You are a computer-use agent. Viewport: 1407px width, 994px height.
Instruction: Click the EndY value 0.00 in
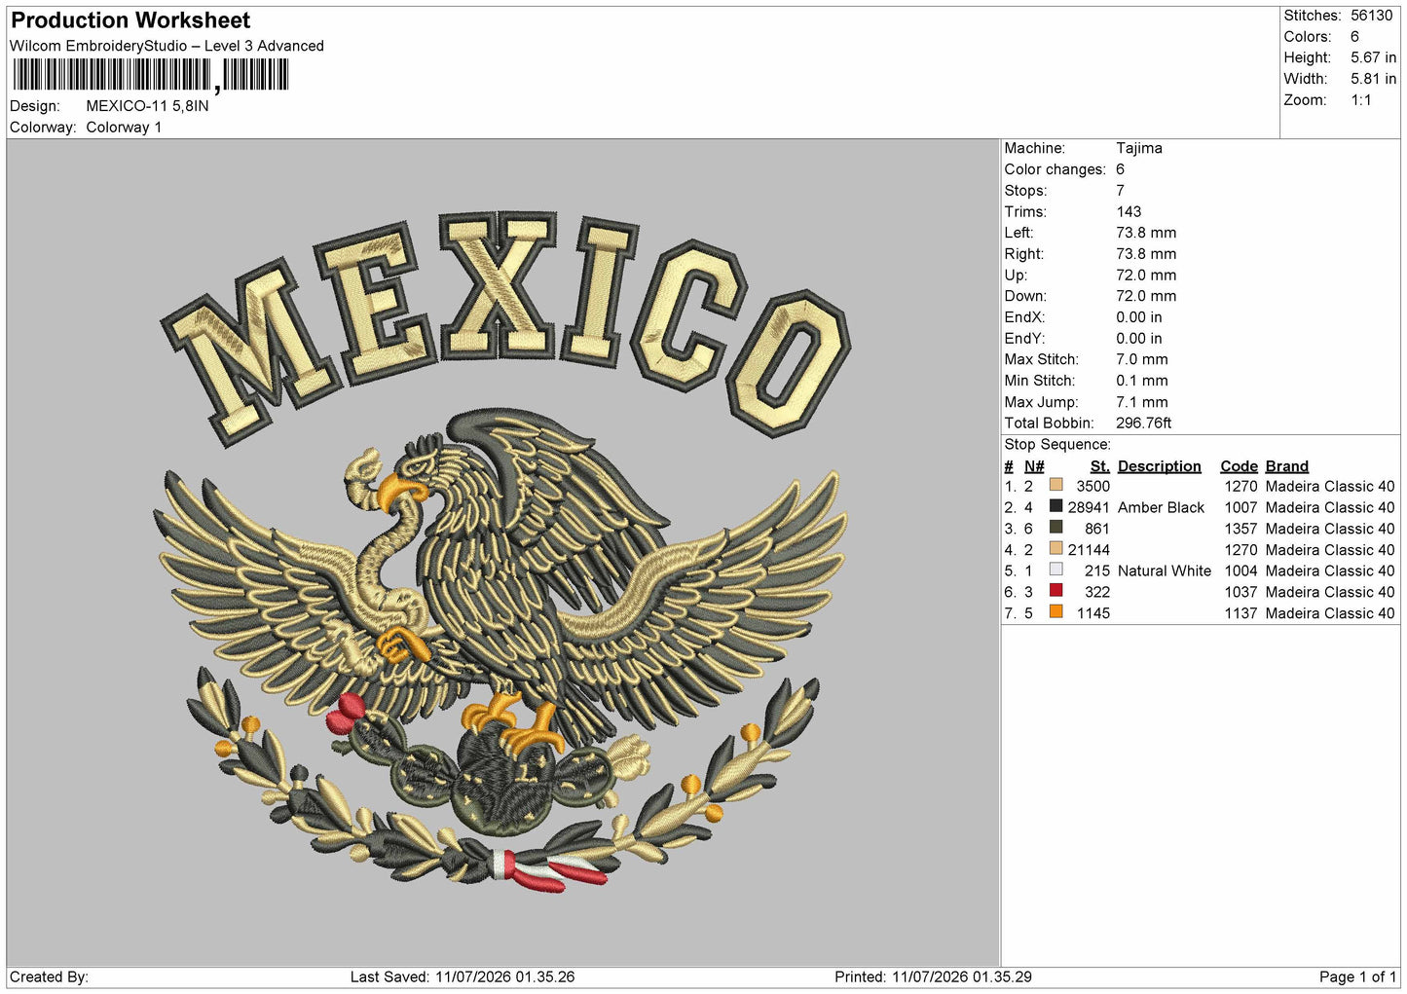point(1139,339)
